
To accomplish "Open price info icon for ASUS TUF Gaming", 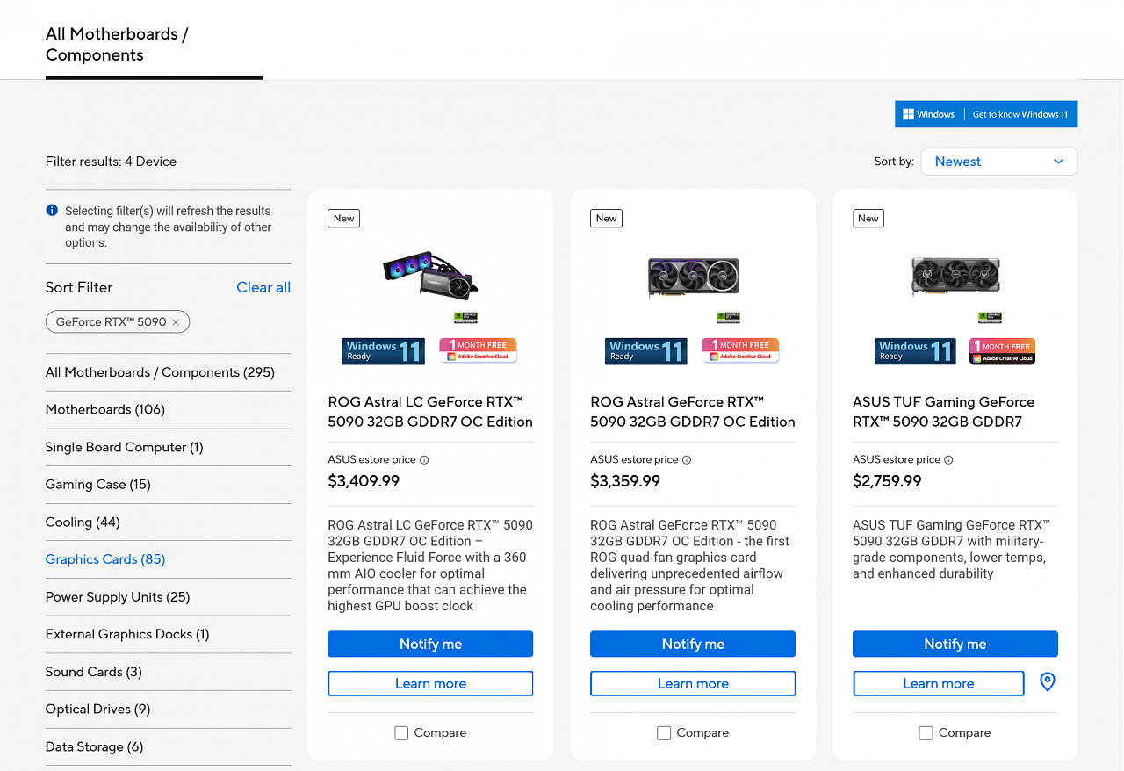I will click(948, 460).
